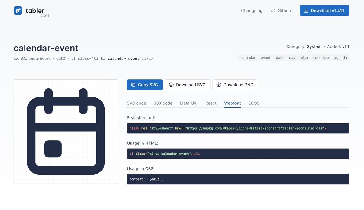Screen dimensions: 364x210
Task: Open the Changelog link
Action: (252, 11)
